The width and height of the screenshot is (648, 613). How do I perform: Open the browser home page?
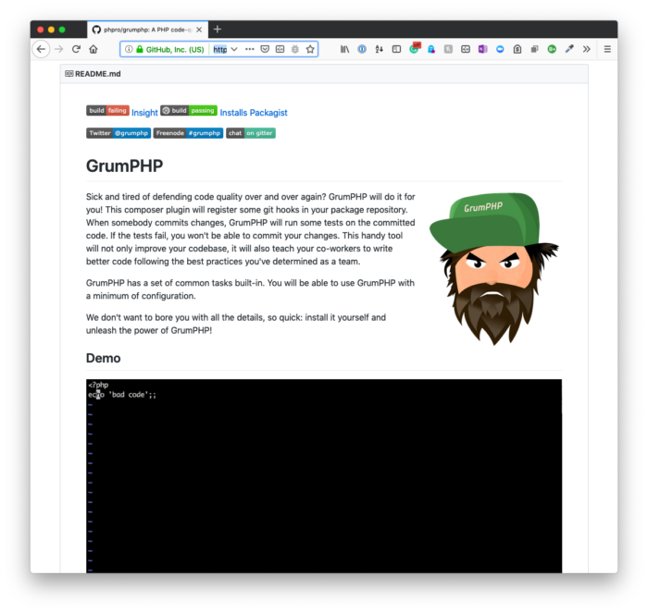93,49
